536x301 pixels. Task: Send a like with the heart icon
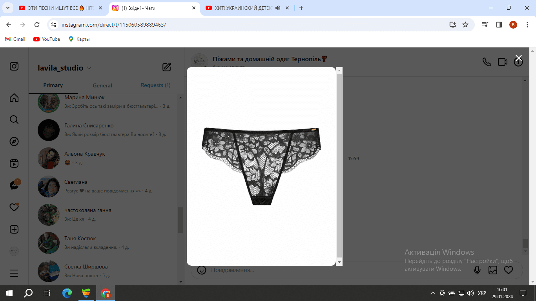pos(509,270)
